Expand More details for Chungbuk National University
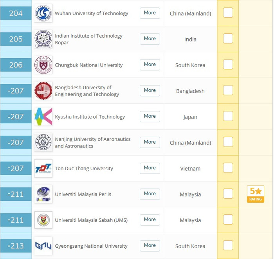The height and width of the screenshot is (259, 274). coord(150,65)
